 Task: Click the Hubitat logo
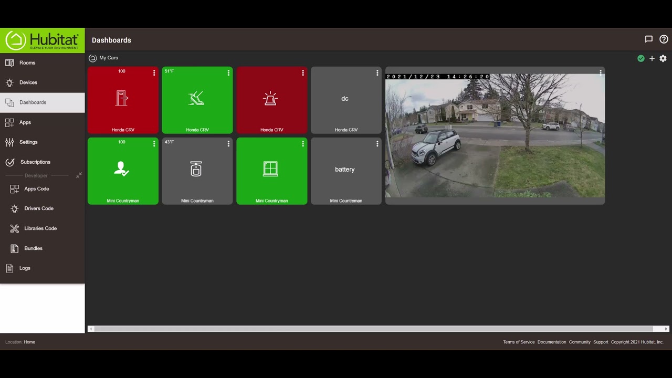[42, 40]
